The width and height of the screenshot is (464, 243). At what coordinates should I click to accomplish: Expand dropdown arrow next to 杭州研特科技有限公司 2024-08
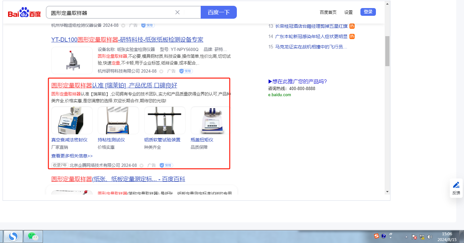click(x=161, y=71)
